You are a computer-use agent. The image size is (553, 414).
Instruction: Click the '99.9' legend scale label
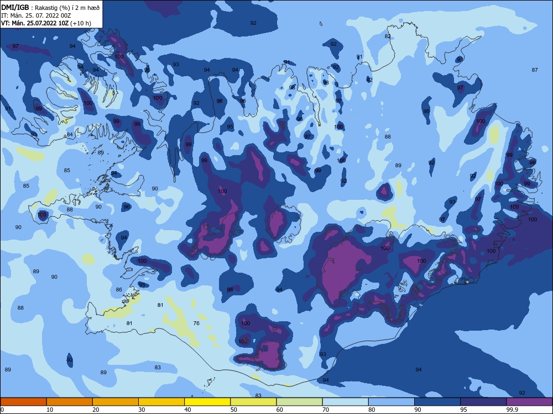[512, 410]
